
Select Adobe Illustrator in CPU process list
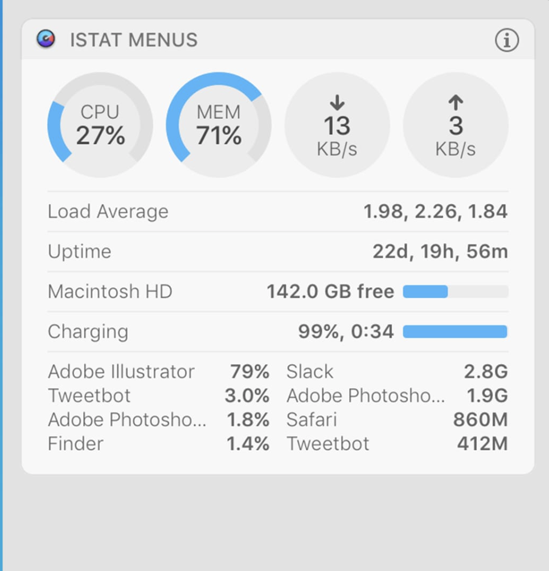pyautogui.click(x=121, y=372)
